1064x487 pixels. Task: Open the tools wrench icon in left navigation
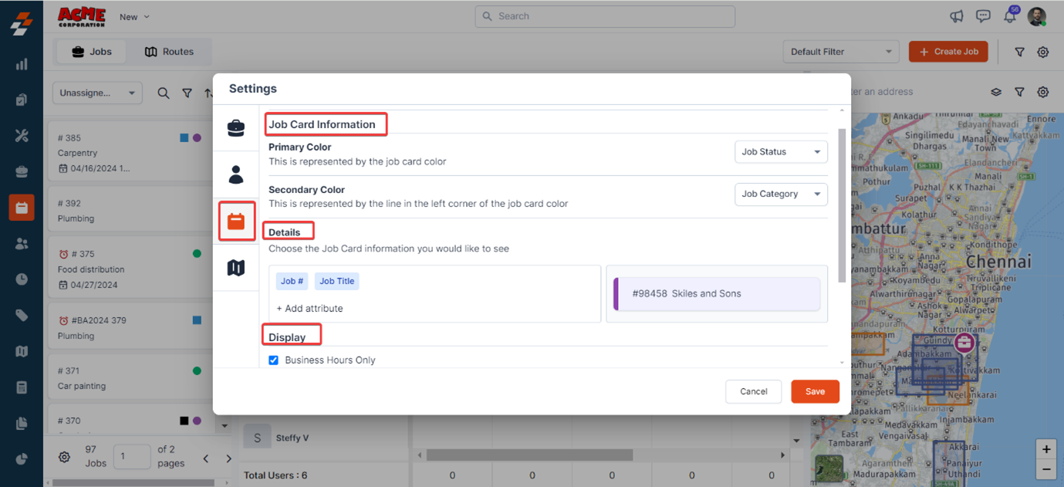(22, 136)
